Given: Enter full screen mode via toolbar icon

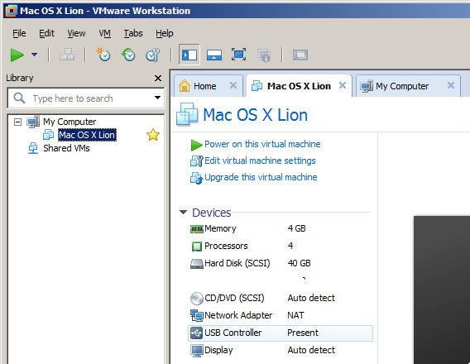Looking at the screenshot, I should (x=238, y=55).
